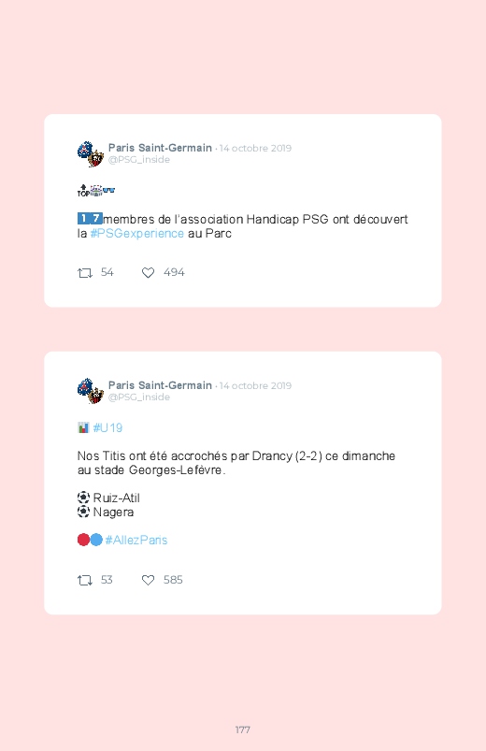The width and height of the screenshot is (486, 751).
Task: Click the soccer ball emoji next to Ruiz-Atil
Action: pyautogui.click(x=83, y=498)
